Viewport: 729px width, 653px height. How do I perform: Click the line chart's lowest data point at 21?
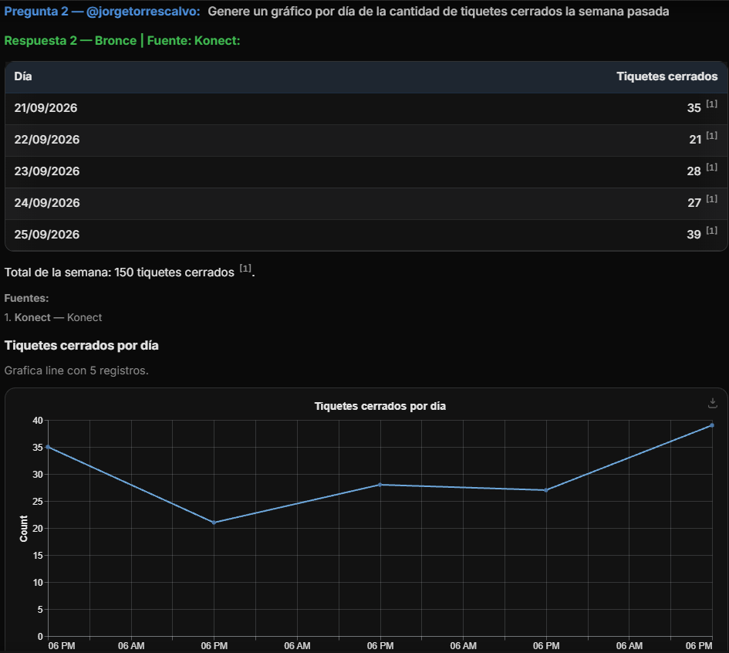(x=214, y=523)
